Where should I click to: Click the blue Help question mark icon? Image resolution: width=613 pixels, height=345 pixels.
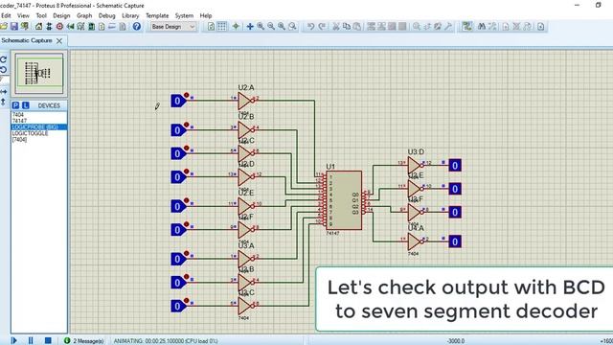pyautogui.click(x=136, y=26)
